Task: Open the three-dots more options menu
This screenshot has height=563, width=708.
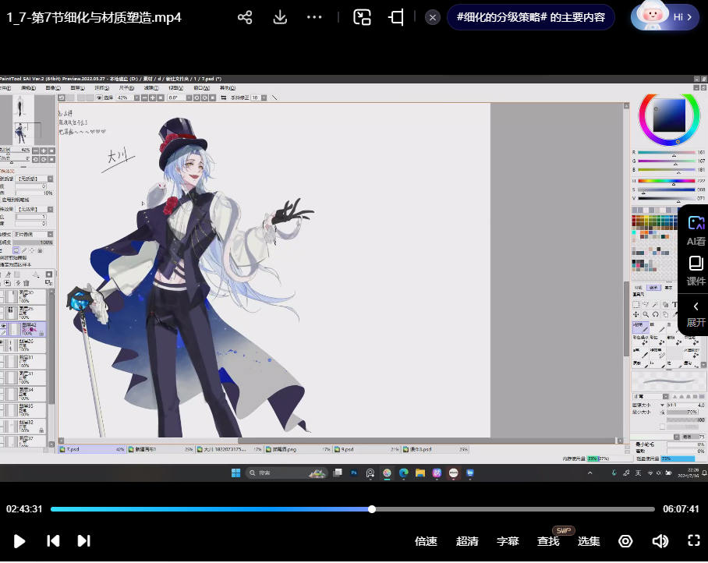Action: point(314,17)
